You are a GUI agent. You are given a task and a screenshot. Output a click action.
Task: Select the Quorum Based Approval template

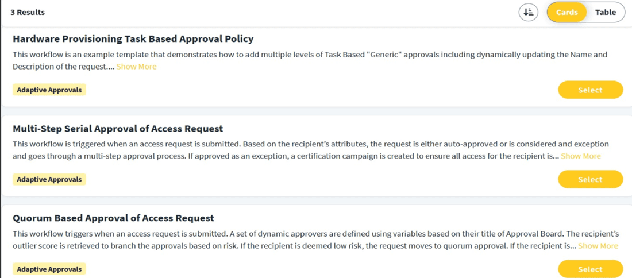point(590,269)
